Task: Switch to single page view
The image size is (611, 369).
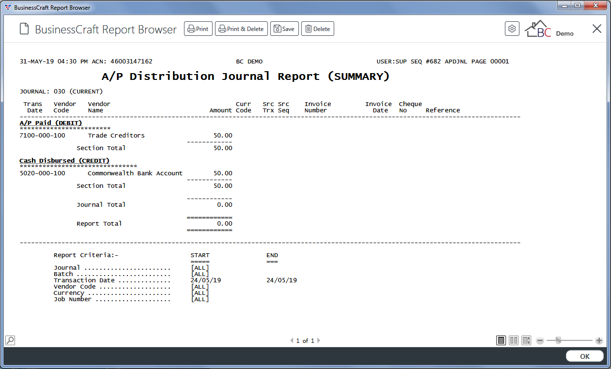Action: coord(501,340)
